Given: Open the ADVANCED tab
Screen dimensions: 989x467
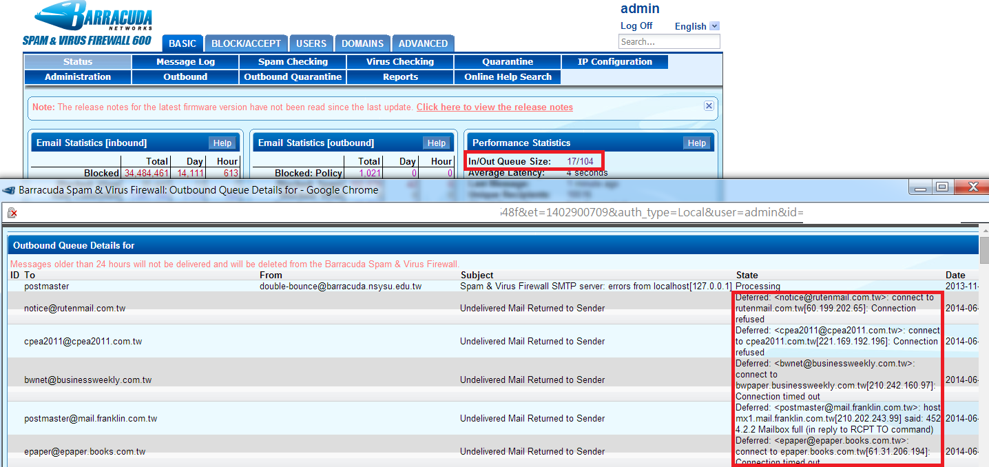Looking at the screenshot, I should click(x=423, y=43).
